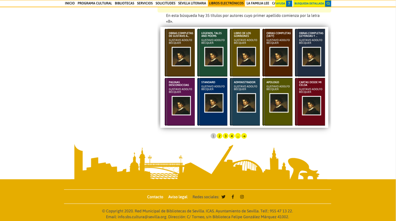Open the Programa Cultural menu
The height and width of the screenshot is (221, 396).
click(94, 3)
